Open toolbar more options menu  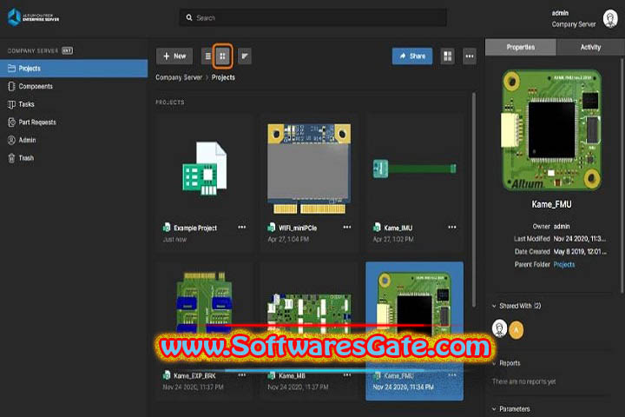(x=470, y=56)
